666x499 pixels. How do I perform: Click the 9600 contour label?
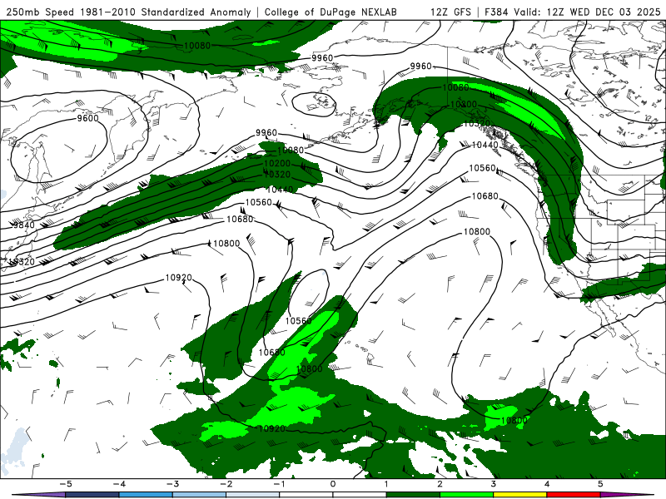point(88,118)
